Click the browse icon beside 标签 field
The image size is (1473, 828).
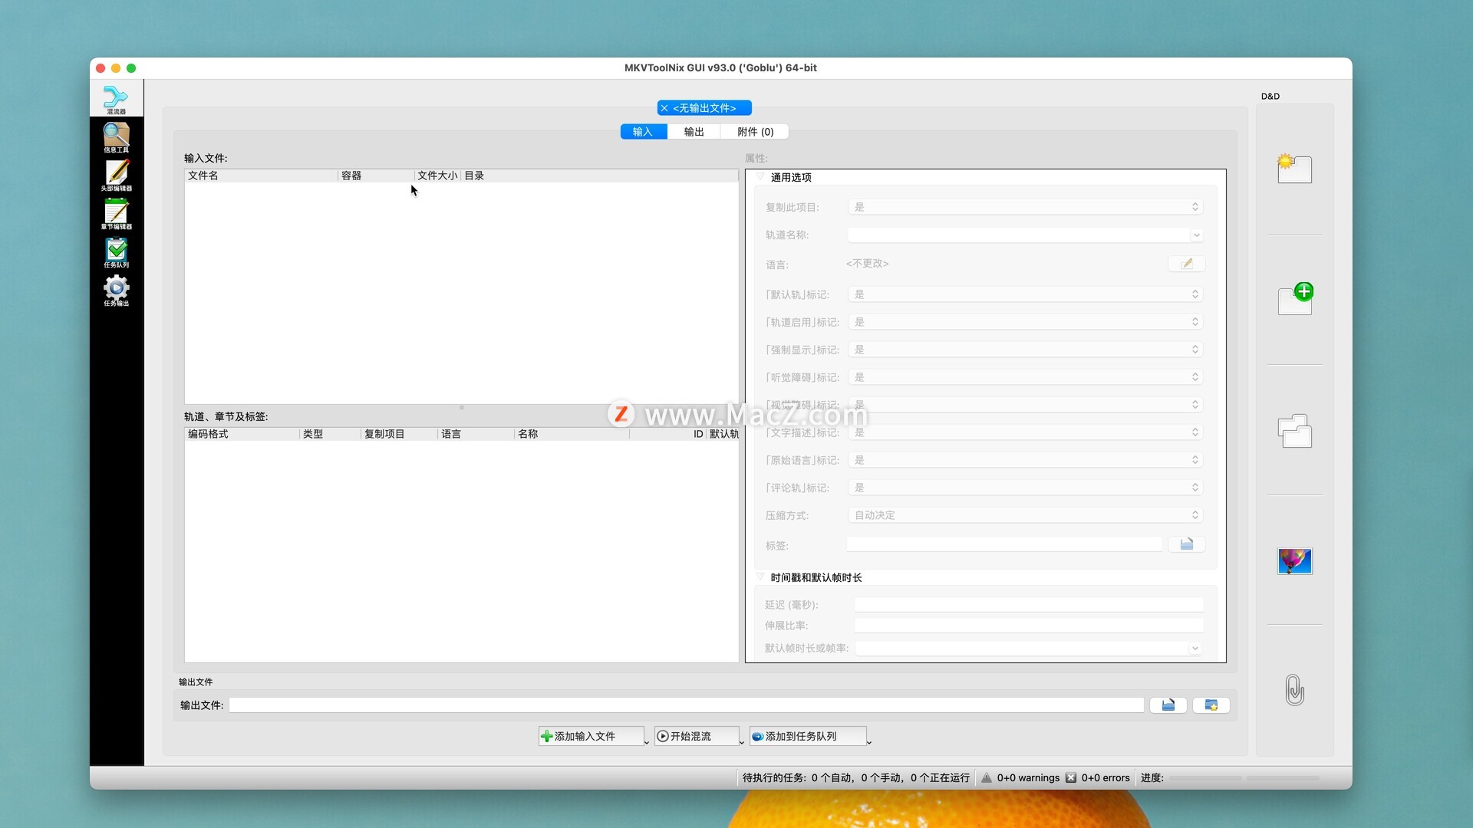(1186, 544)
